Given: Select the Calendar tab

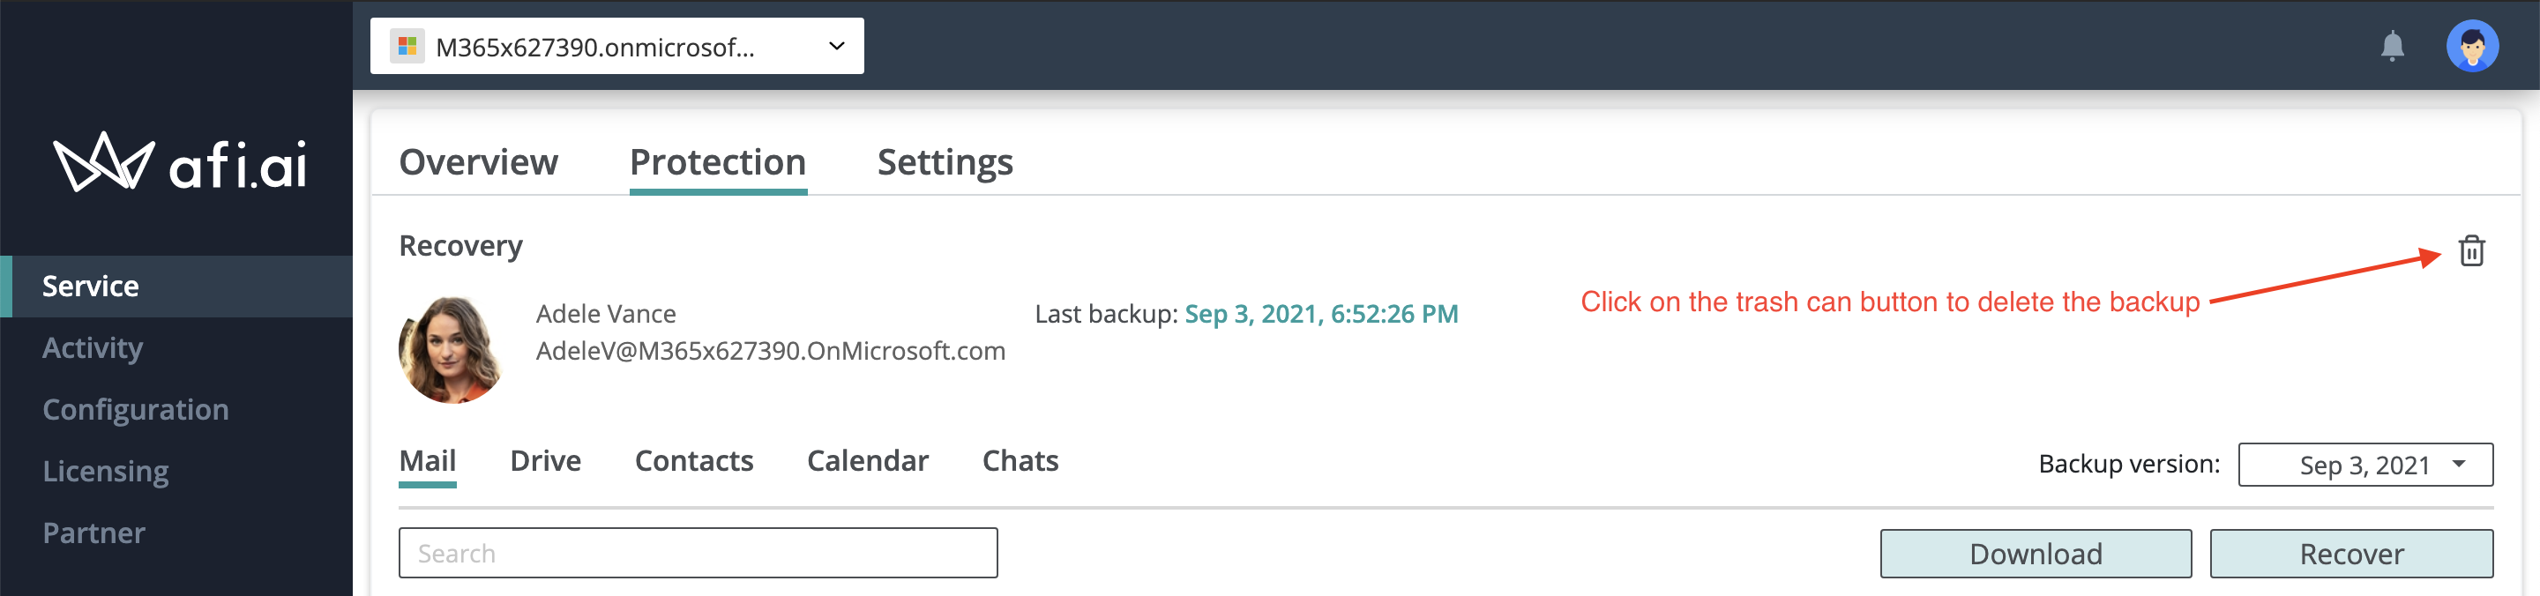Looking at the screenshot, I should tap(868, 461).
